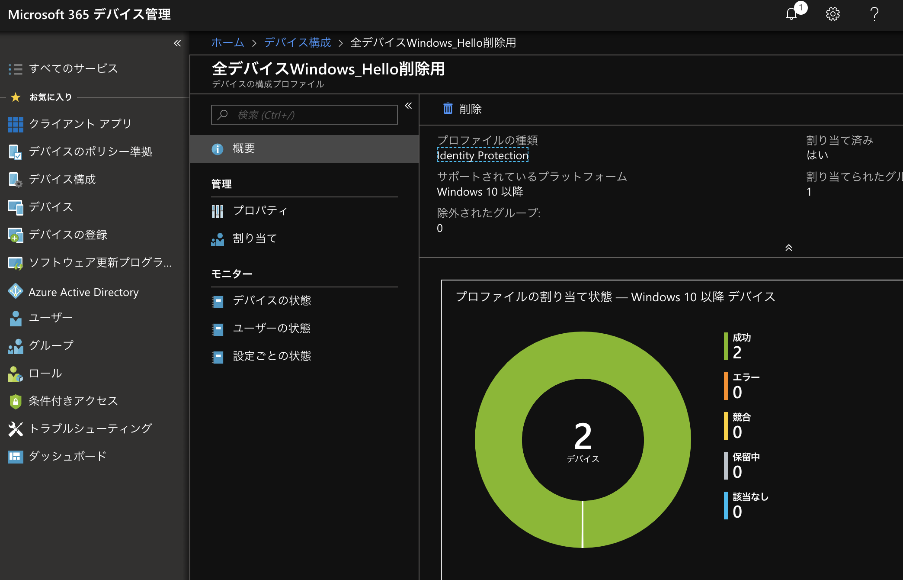Click the Azure Active Directory icon
Image resolution: width=903 pixels, height=580 pixels.
16,291
